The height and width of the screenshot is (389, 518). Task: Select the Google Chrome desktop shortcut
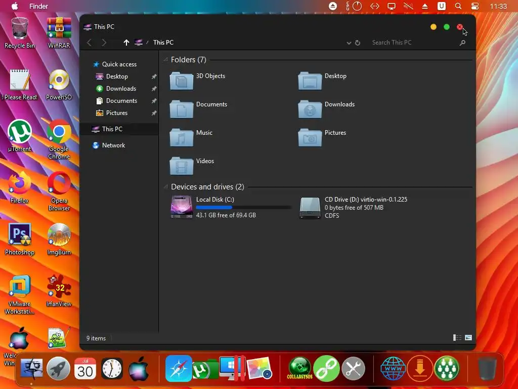pyautogui.click(x=59, y=140)
